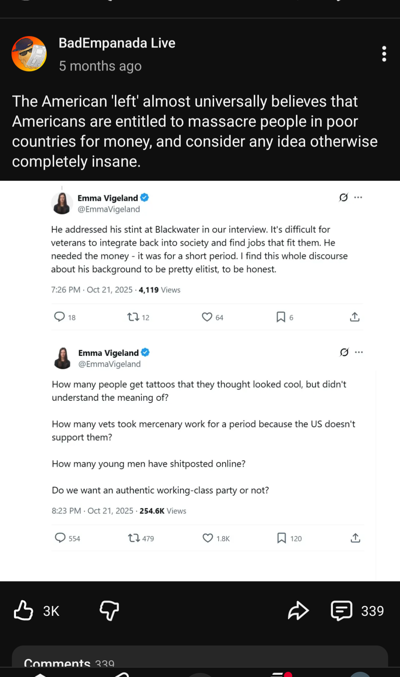Image resolution: width=400 pixels, height=677 pixels.
Task: Like the first tweet with 64 likes
Action: (207, 317)
